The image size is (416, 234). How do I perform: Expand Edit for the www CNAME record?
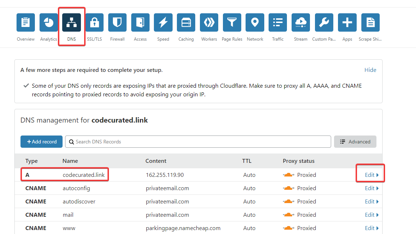pos(372,228)
